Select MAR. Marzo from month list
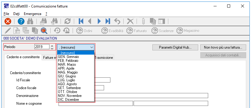Screen dimensions: 251x108 click(x=75, y=64)
